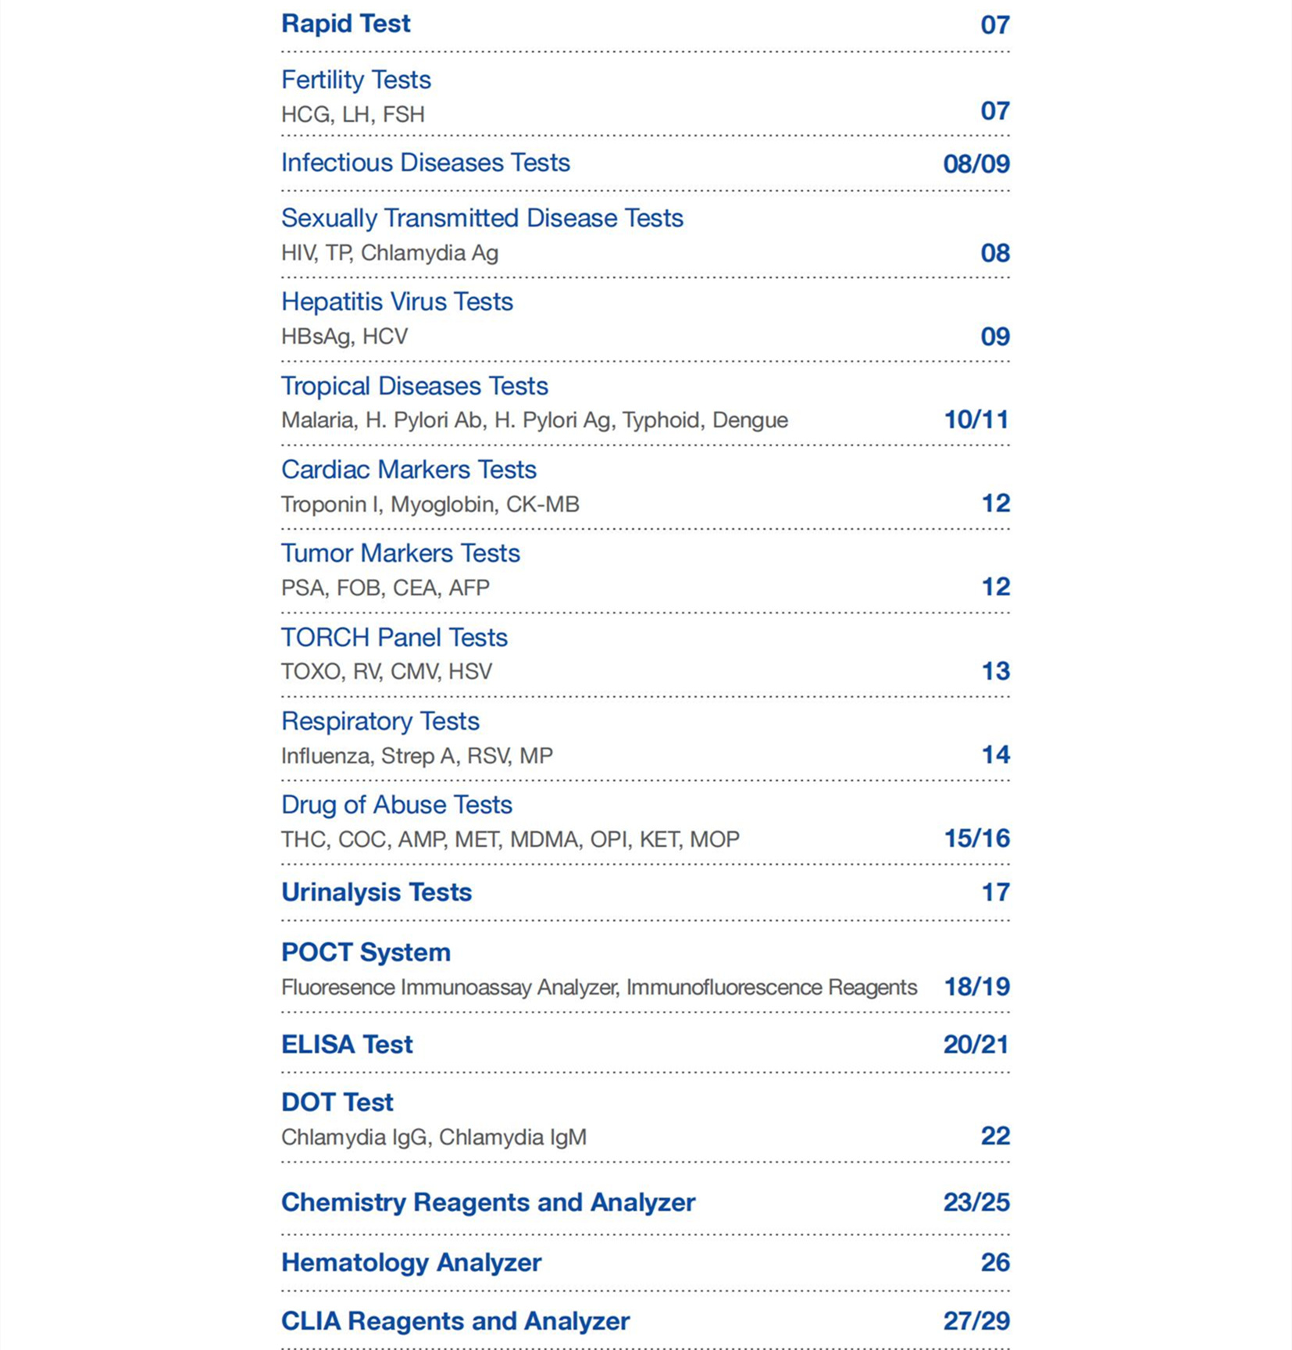1292x1350 pixels.
Task: Click page number 15/16
Action: tap(976, 839)
